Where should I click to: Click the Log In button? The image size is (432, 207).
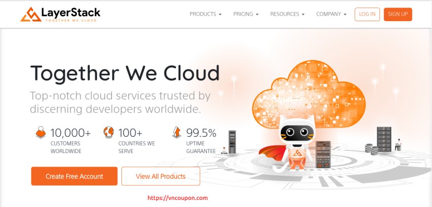point(367,14)
